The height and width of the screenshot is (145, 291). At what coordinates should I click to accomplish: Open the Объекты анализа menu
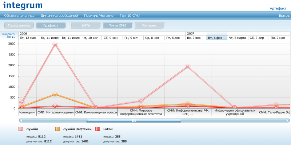click(x=19, y=16)
